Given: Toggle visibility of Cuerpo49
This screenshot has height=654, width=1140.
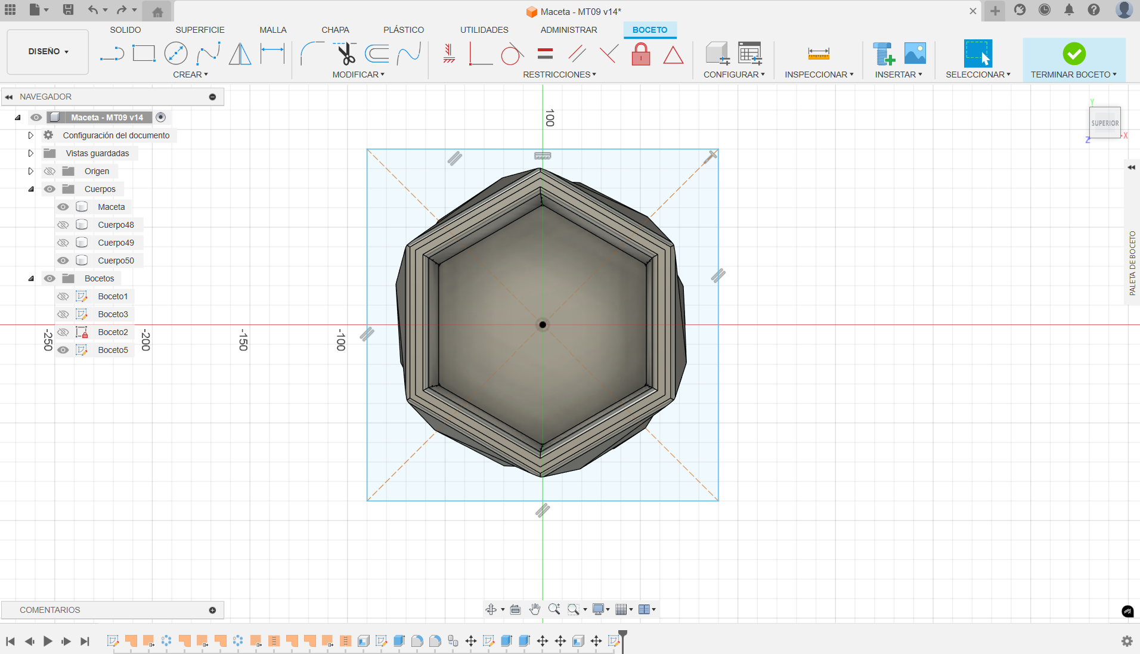Looking at the screenshot, I should pos(63,243).
